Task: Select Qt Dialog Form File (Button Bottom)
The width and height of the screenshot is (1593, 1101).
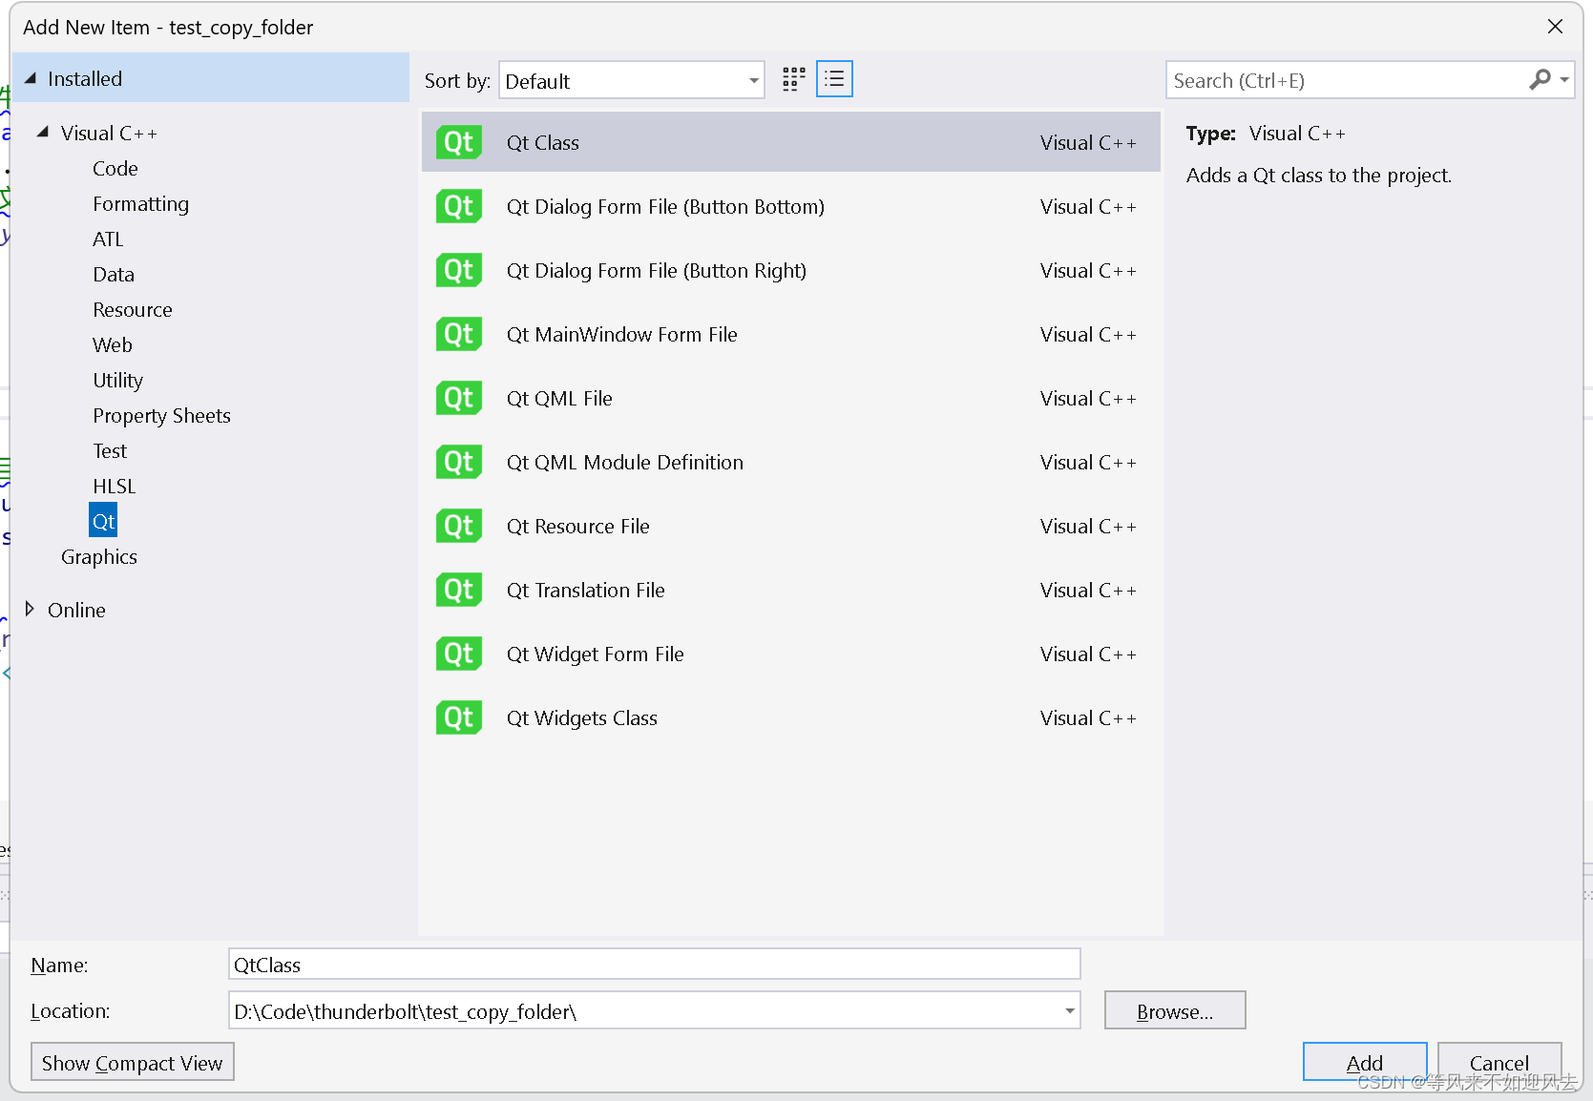Action: 665,206
